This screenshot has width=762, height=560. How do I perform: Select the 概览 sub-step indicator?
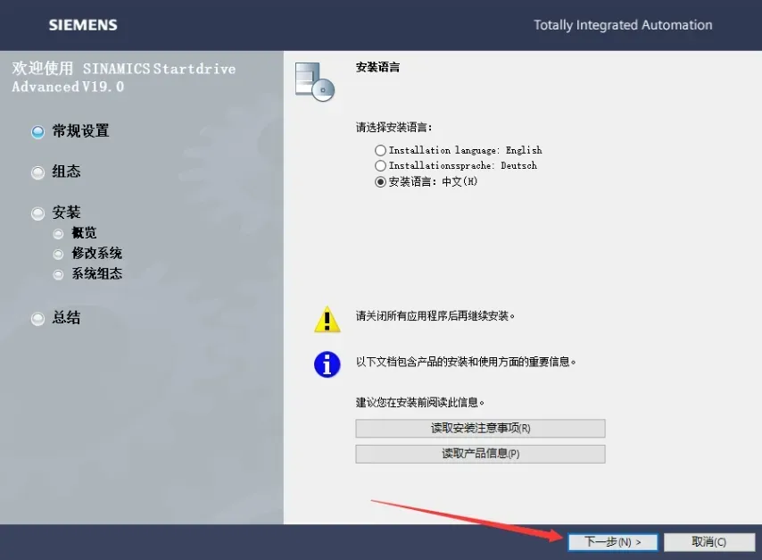[x=58, y=234]
